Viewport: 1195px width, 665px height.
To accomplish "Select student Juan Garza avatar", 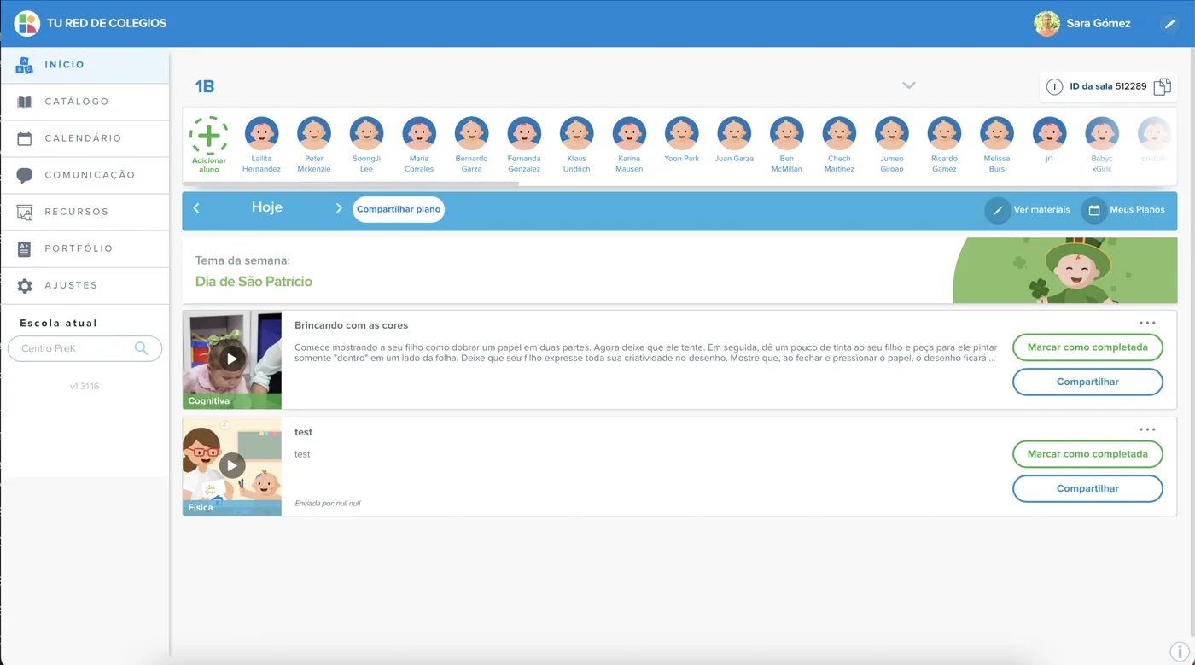I will 734,134.
